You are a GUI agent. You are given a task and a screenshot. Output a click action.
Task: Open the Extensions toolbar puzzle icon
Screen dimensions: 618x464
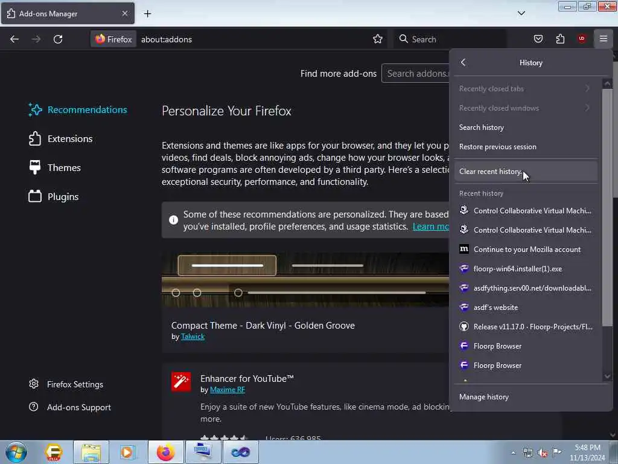560,39
